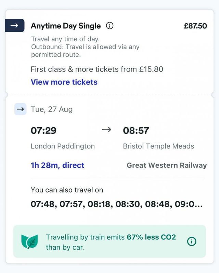Expand the truncated alternative travel times list

[116, 204]
